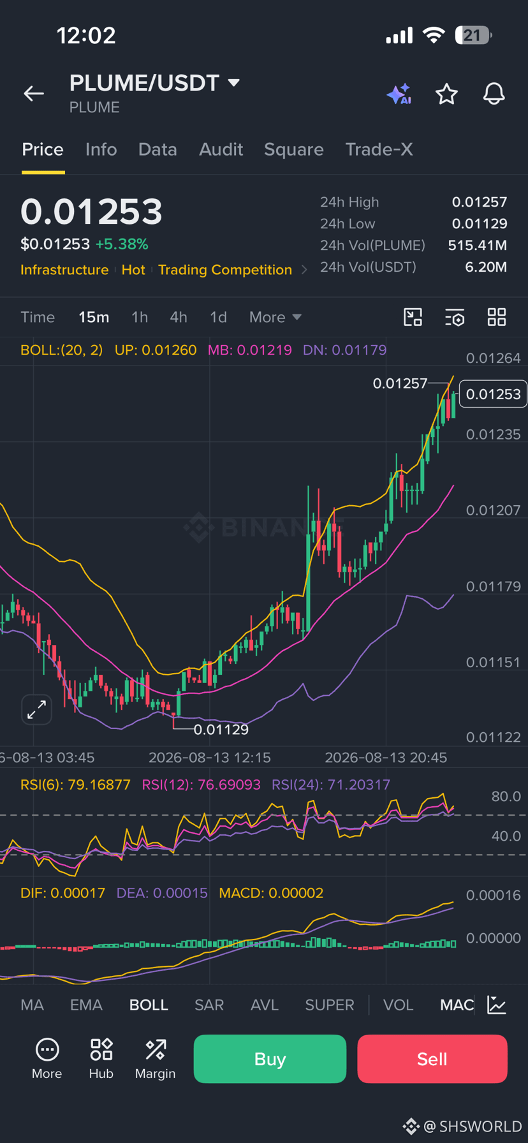Tap the 0.01129 low marker on chart
This screenshot has width=528, height=1143.
pos(221,730)
